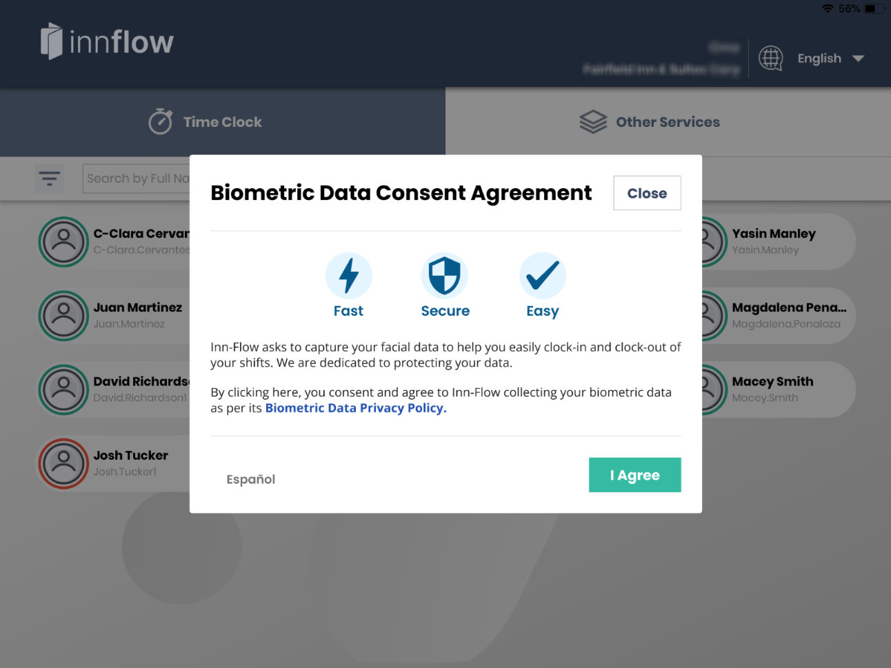Image resolution: width=891 pixels, height=668 pixels.
Task: Click the Yasin Manley name text
Action: tap(774, 234)
